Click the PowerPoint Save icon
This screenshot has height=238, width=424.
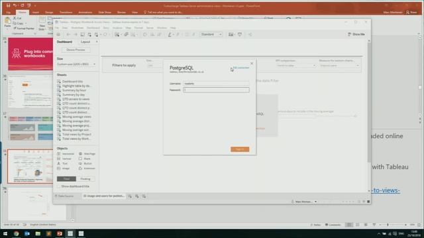click(x=9, y=5)
